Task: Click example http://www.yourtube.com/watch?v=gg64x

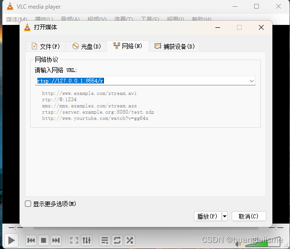Action: 95,119
